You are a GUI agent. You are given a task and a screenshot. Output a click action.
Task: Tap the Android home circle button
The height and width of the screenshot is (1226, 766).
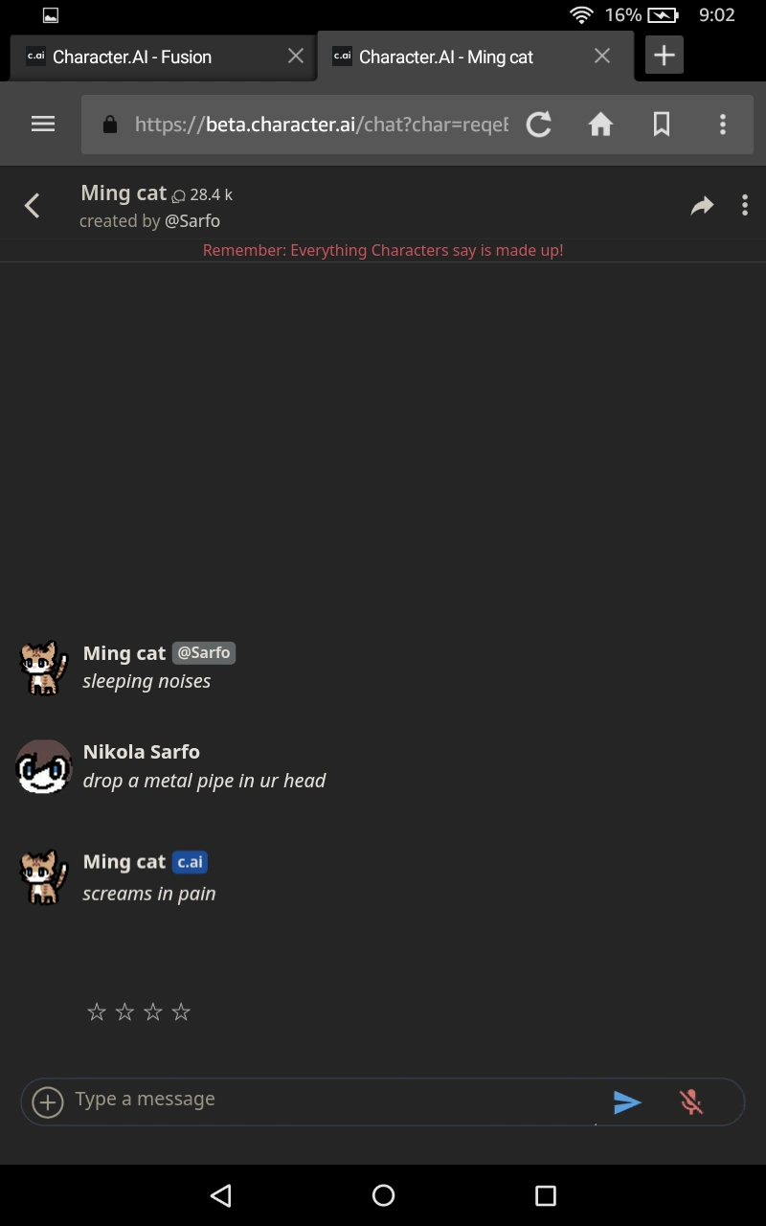click(x=383, y=1194)
